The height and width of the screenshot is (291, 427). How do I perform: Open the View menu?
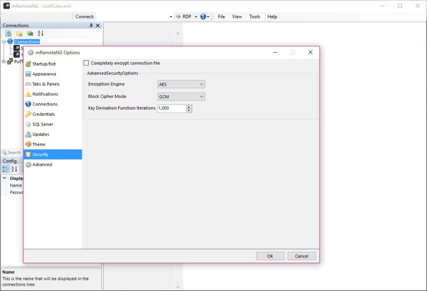pos(237,17)
